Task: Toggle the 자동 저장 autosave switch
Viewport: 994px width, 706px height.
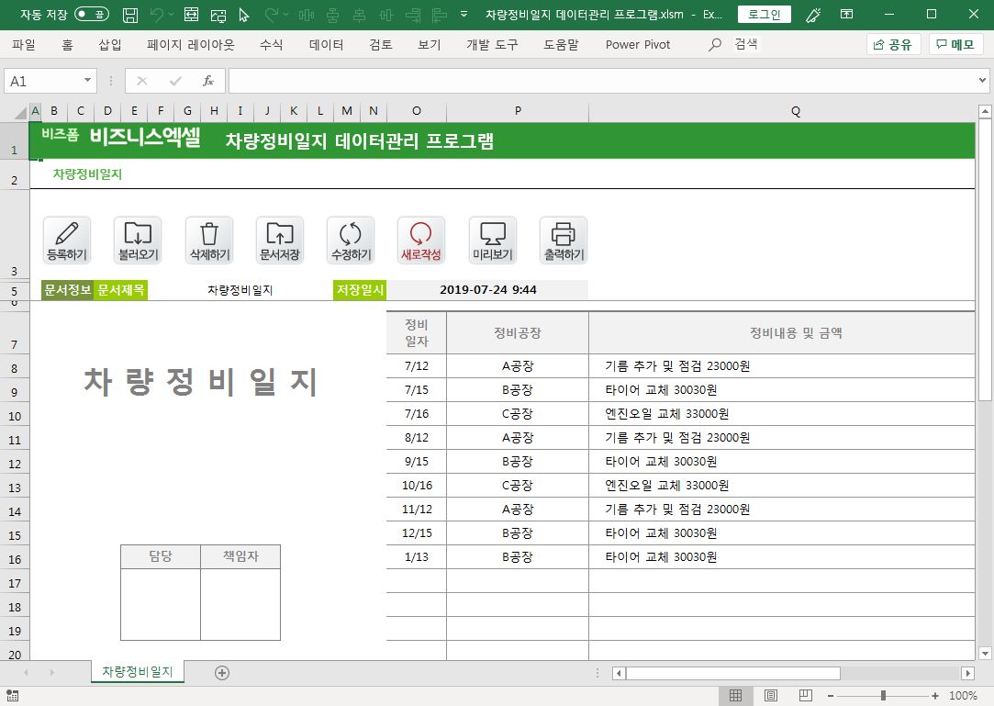Action: (91, 15)
